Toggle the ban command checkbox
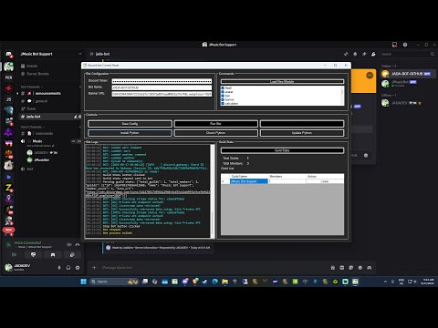The height and width of the screenshot is (328, 438). [x=223, y=96]
